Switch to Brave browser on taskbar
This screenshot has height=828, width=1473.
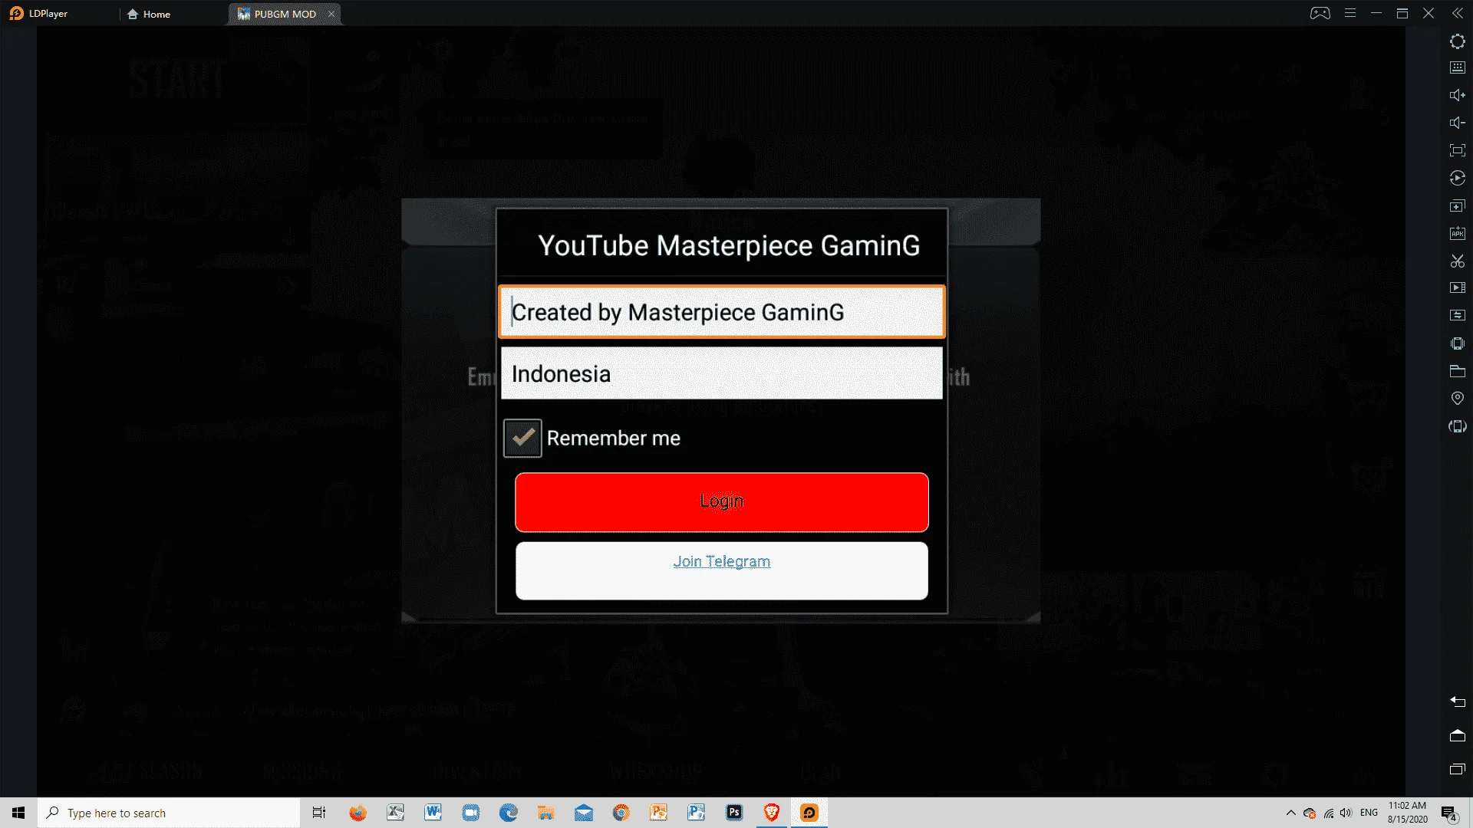click(772, 813)
